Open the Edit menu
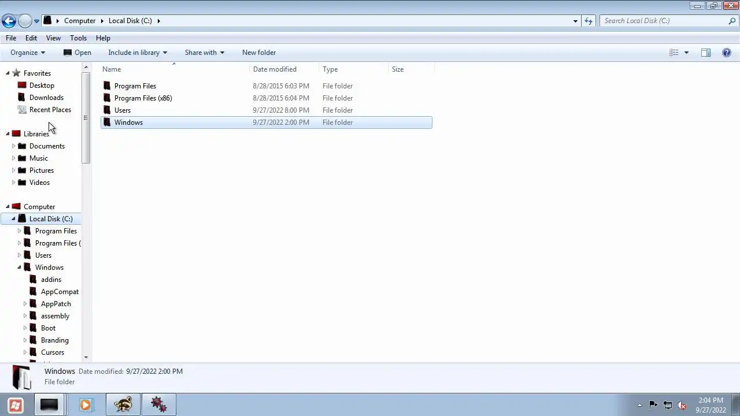Screen dimensions: 740x416 pyautogui.click(x=31, y=38)
